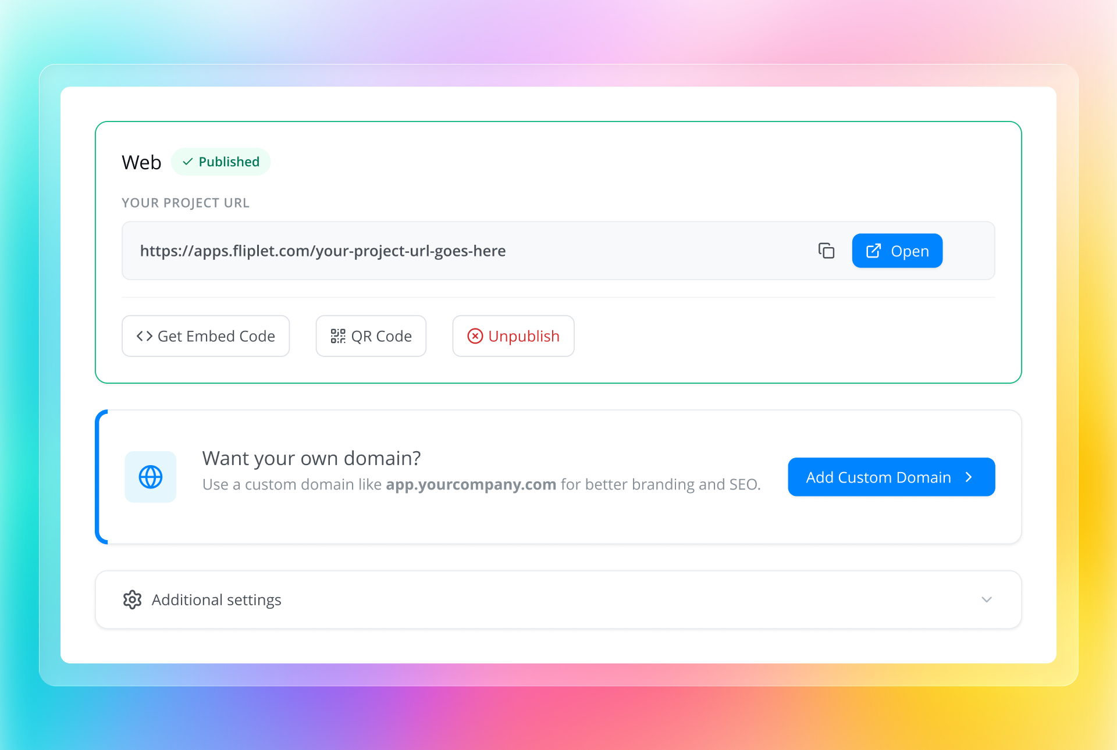The height and width of the screenshot is (750, 1117).
Task: Expand the Additional settings section
Action: coord(558,599)
